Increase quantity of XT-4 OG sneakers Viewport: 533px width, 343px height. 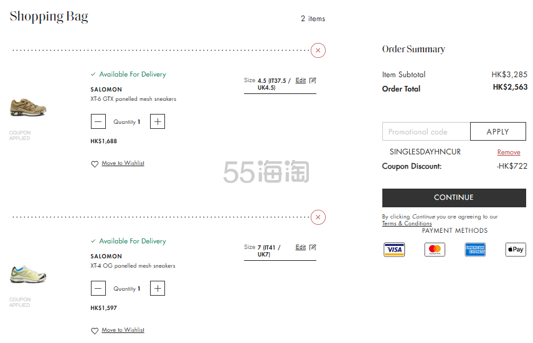tap(158, 289)
